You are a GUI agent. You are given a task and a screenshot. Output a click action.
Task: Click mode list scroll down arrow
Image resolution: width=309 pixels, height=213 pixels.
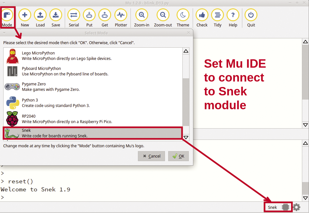point(186,137)
